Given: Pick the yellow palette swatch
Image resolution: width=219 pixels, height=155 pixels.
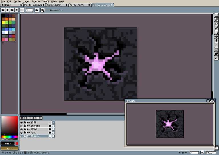Looking at the screenshot, I should pos(3,22).
